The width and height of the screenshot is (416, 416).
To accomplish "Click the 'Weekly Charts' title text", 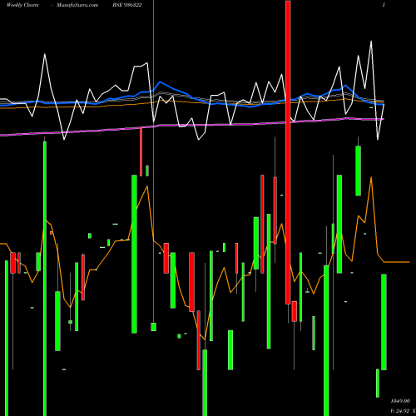I will coord(22,5).
